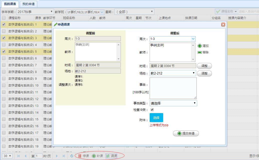Uncheck the row for 课序 3
259x160 pixels.
click(4, 38)
